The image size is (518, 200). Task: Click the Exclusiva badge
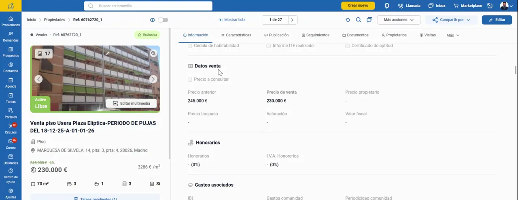coord(147,35)
